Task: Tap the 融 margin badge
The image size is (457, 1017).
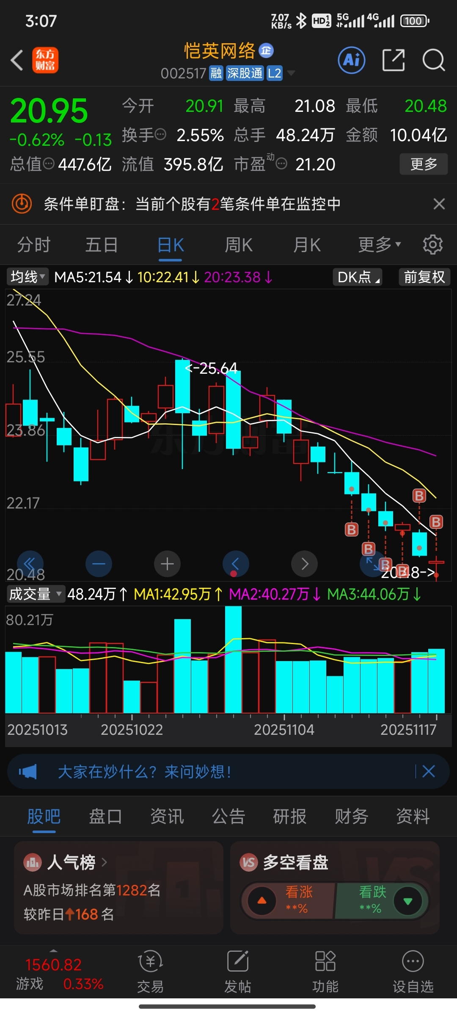Action: coord(216,73)
